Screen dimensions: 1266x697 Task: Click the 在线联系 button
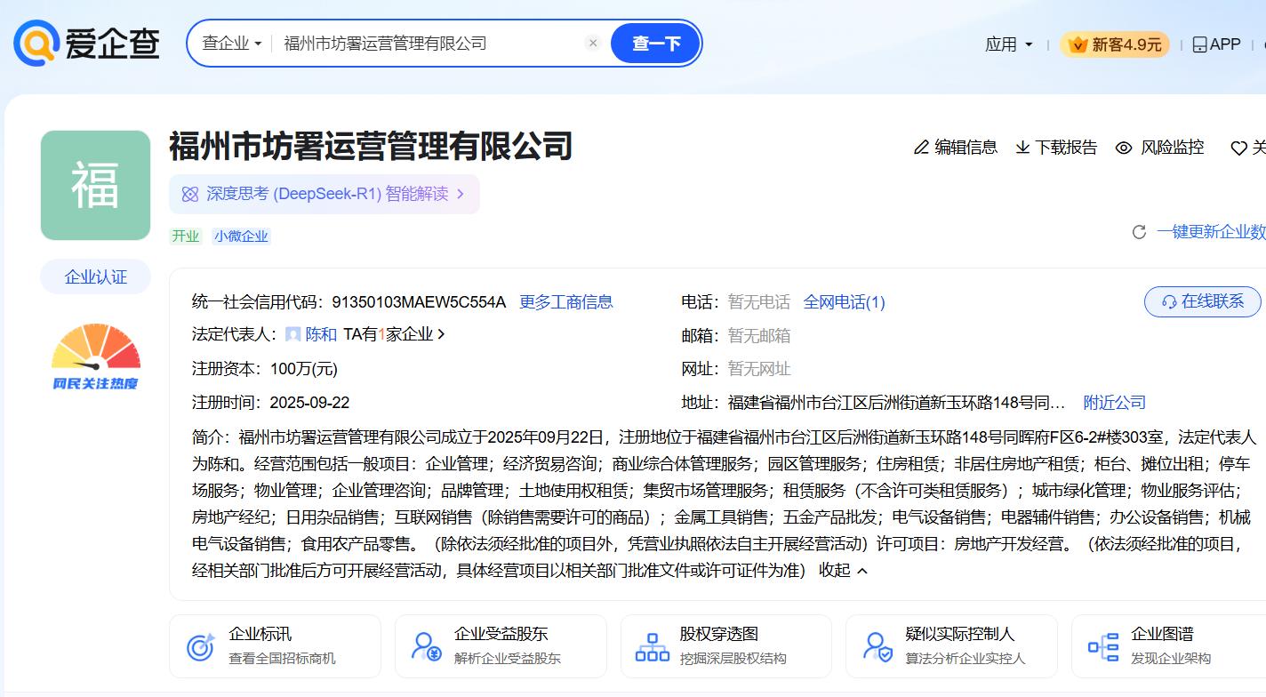click(1202, 301)
